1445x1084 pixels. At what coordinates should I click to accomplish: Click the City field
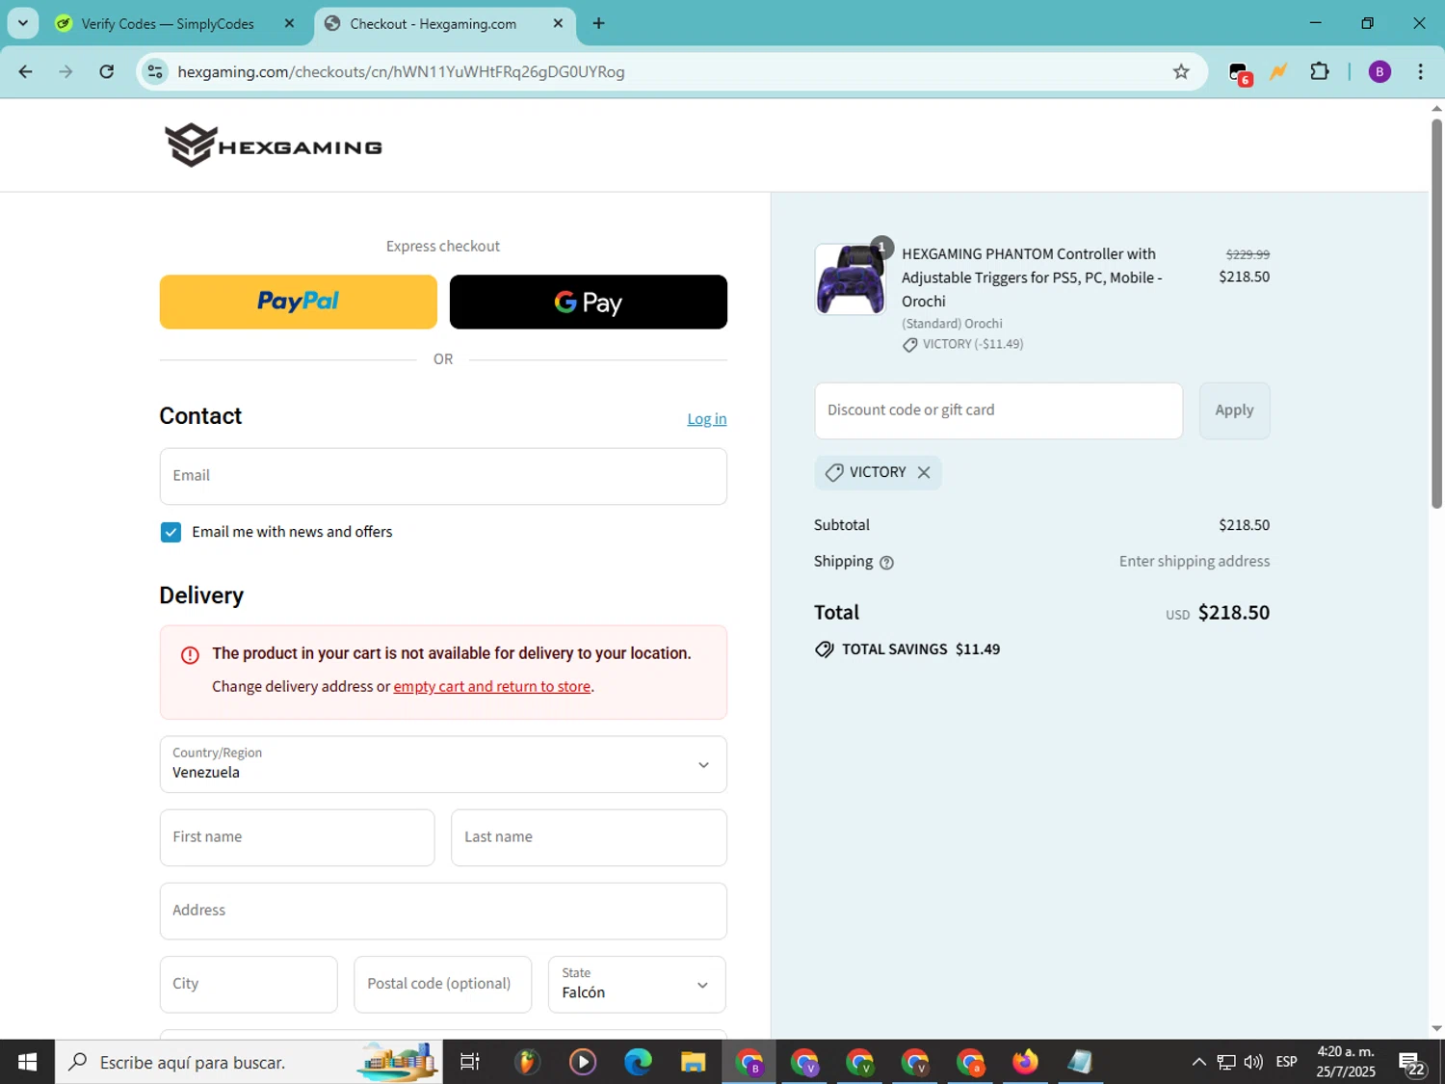(249, 984)
